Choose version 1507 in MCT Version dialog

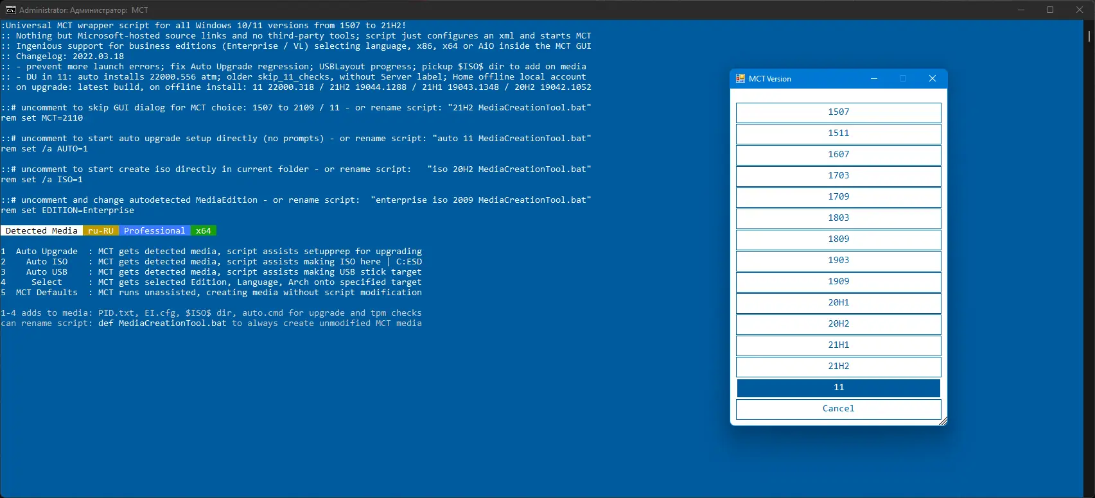(x=838, y=112)
